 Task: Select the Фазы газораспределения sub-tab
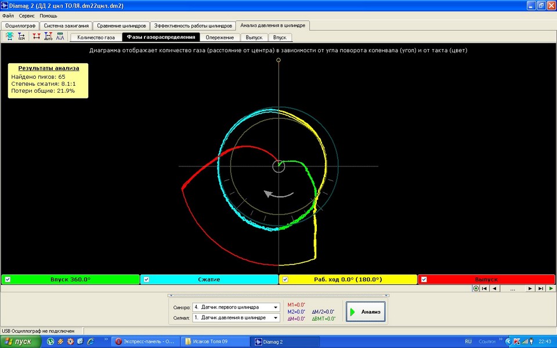pyautogui.click(x=161, y=37)
